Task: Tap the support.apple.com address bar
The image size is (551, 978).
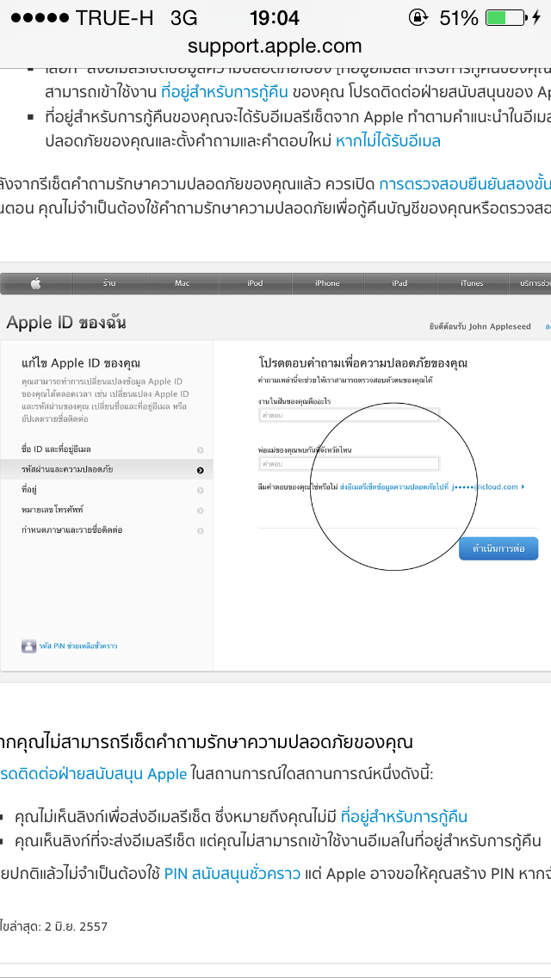Action: pyautogui.click(x=275, y=46)
